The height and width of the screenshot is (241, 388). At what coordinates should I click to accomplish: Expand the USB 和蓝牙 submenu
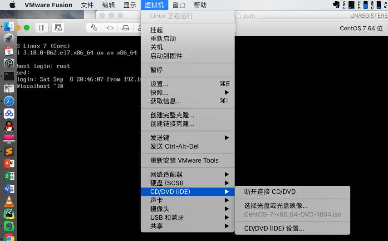(x=187, y=217)
